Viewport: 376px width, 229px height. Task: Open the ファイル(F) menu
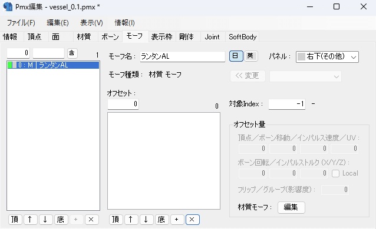coord(21,23)
